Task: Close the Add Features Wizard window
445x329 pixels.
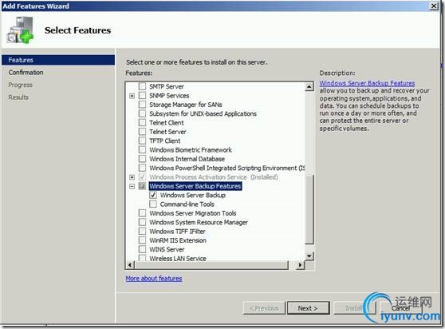Action: (434, 6)
